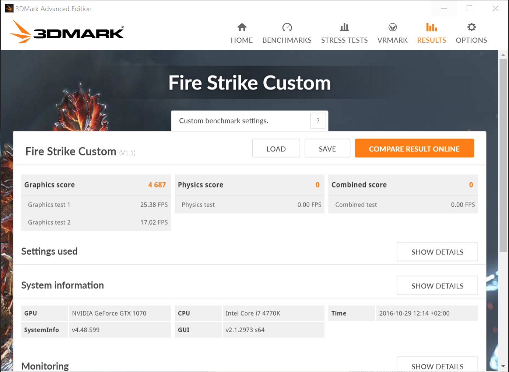The height and width of the screenshot is (372, 509).
Task: Click Graphics test 2 row 17.02 FPS
Action: [96, 222]
